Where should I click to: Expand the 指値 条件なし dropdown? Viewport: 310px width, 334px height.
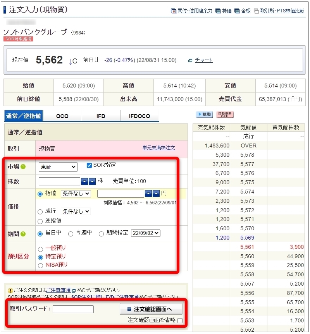tap(76, 194)
